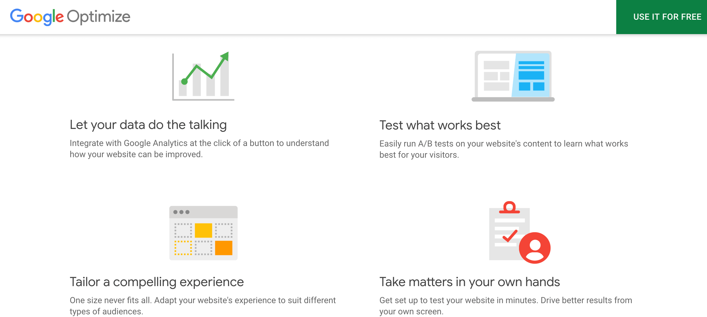Click the 'Optimize' word in the header logo
Screen dimensions: 707x317
[98, 17]
